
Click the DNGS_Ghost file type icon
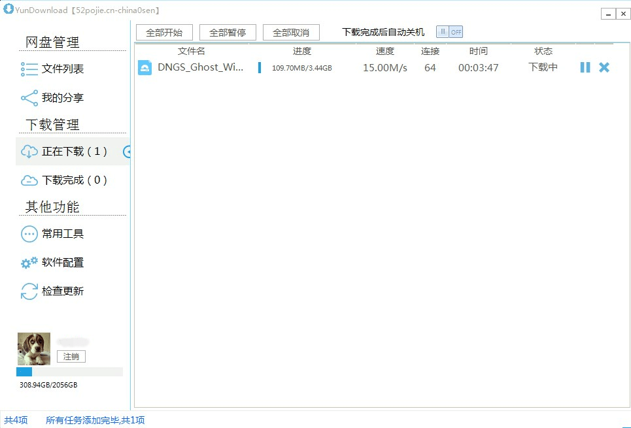[145, 67]
